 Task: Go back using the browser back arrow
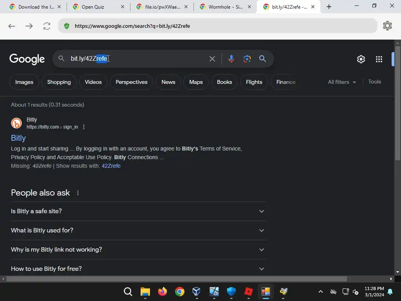click(11, 26)
